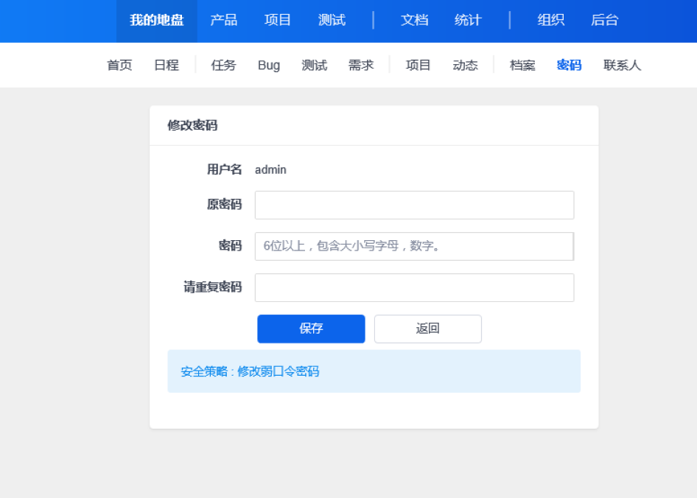Switch to the Bug sub-tab
Screen dimensions: 697x498
[269, 65]
